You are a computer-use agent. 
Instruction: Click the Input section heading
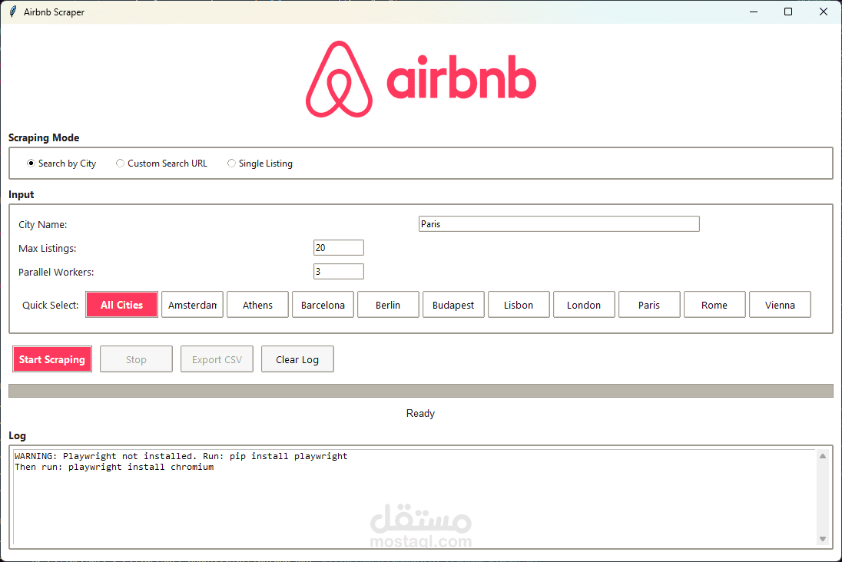(21, 194)
